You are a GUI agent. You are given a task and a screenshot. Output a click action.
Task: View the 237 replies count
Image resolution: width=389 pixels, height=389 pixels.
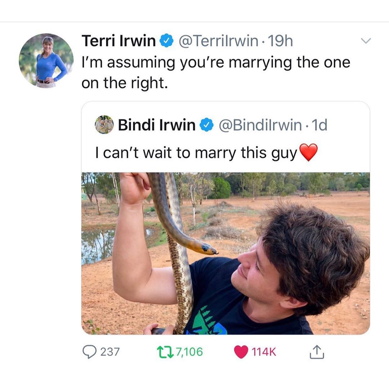tap(110, 352)
